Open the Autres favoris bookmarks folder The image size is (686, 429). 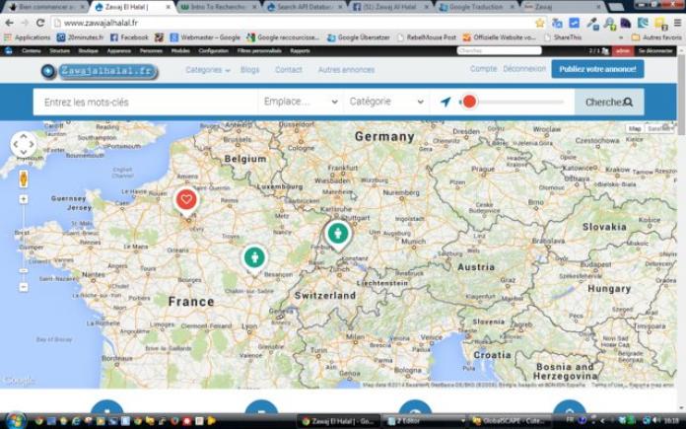click(x=657, y=37)
